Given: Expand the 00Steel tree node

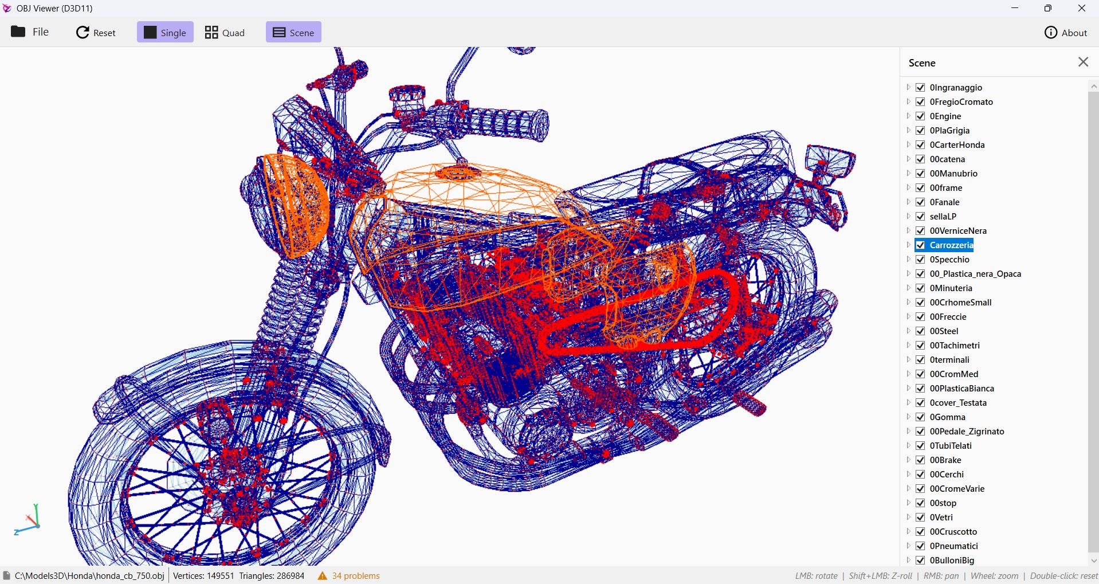Looking at the screenshot, I should click(909, 331).
